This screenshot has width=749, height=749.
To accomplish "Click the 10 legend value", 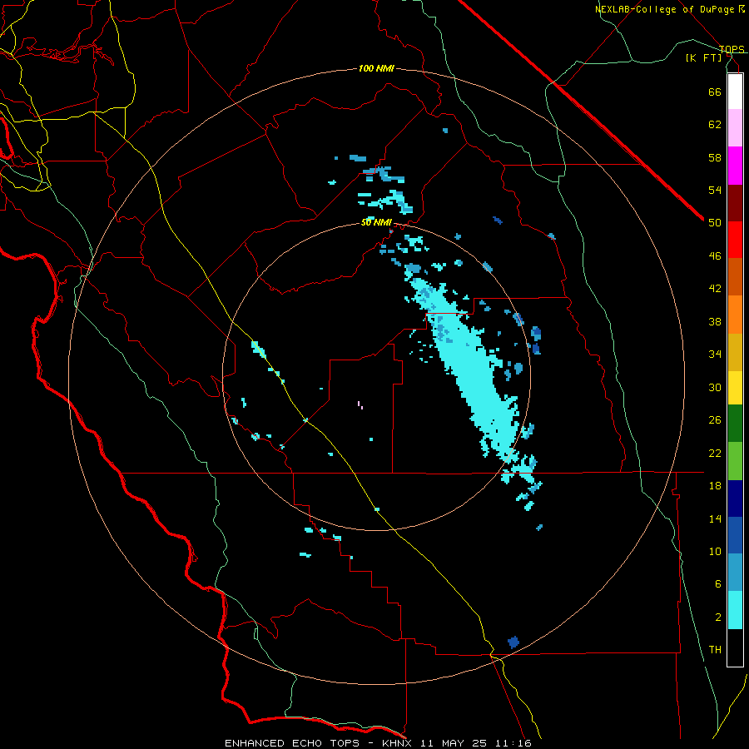I will coord(715,552).
